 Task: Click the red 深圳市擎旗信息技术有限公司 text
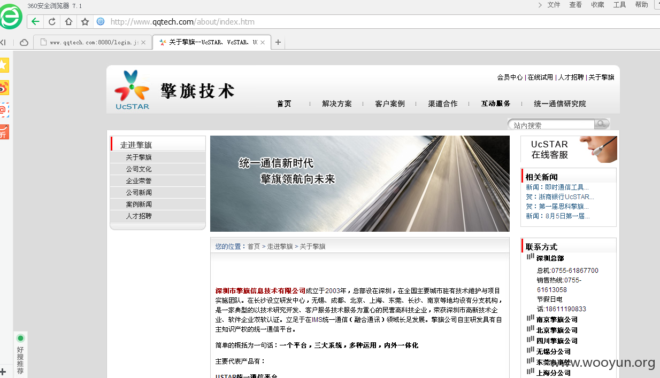pos(260,291)
